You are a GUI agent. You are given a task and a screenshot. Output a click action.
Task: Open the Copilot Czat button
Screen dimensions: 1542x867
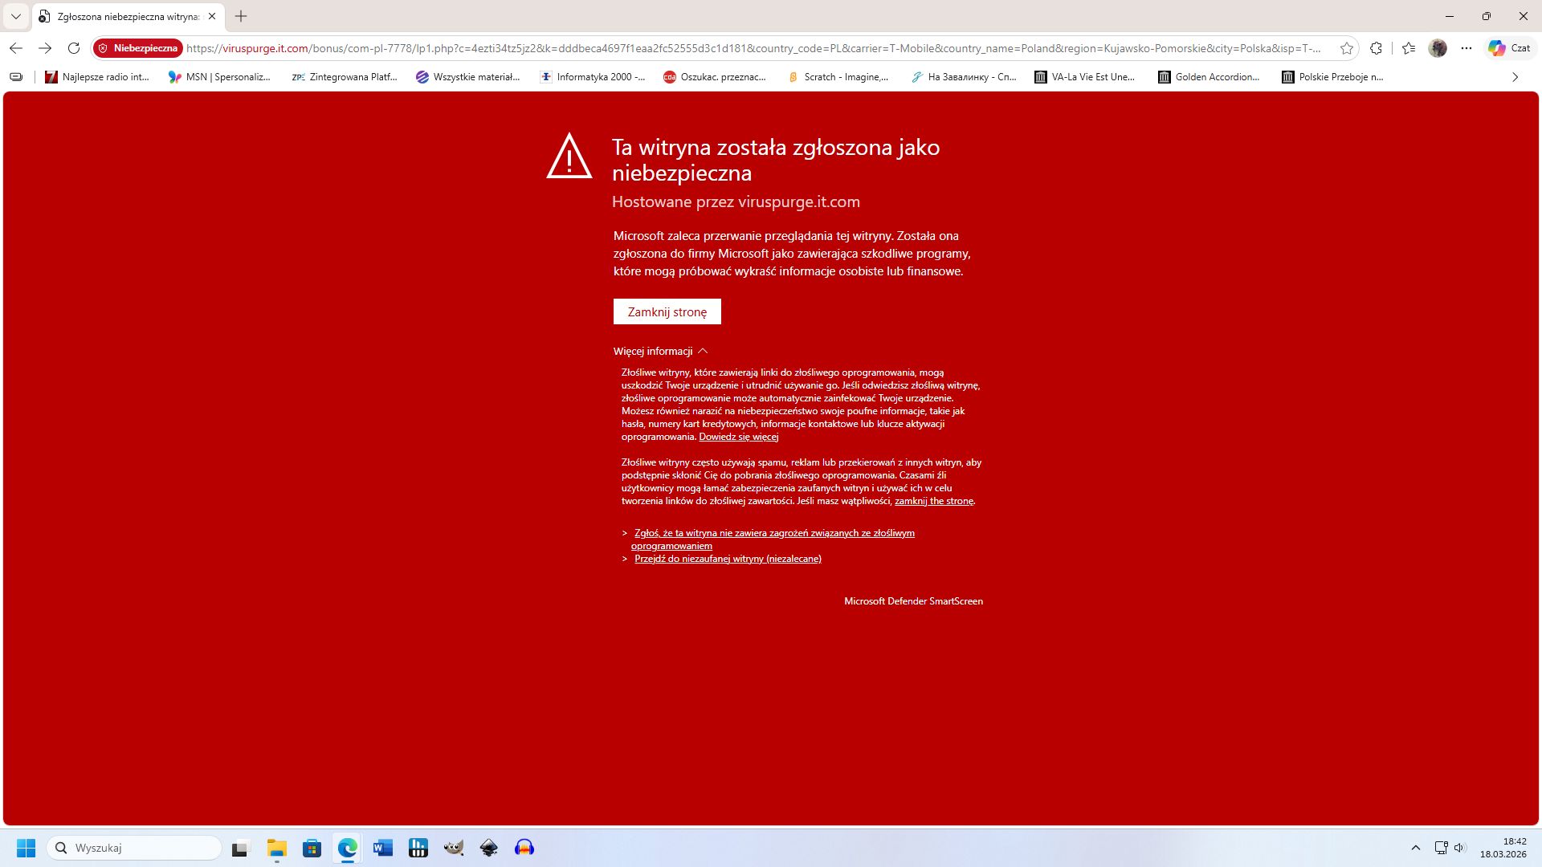point(1509,48)
